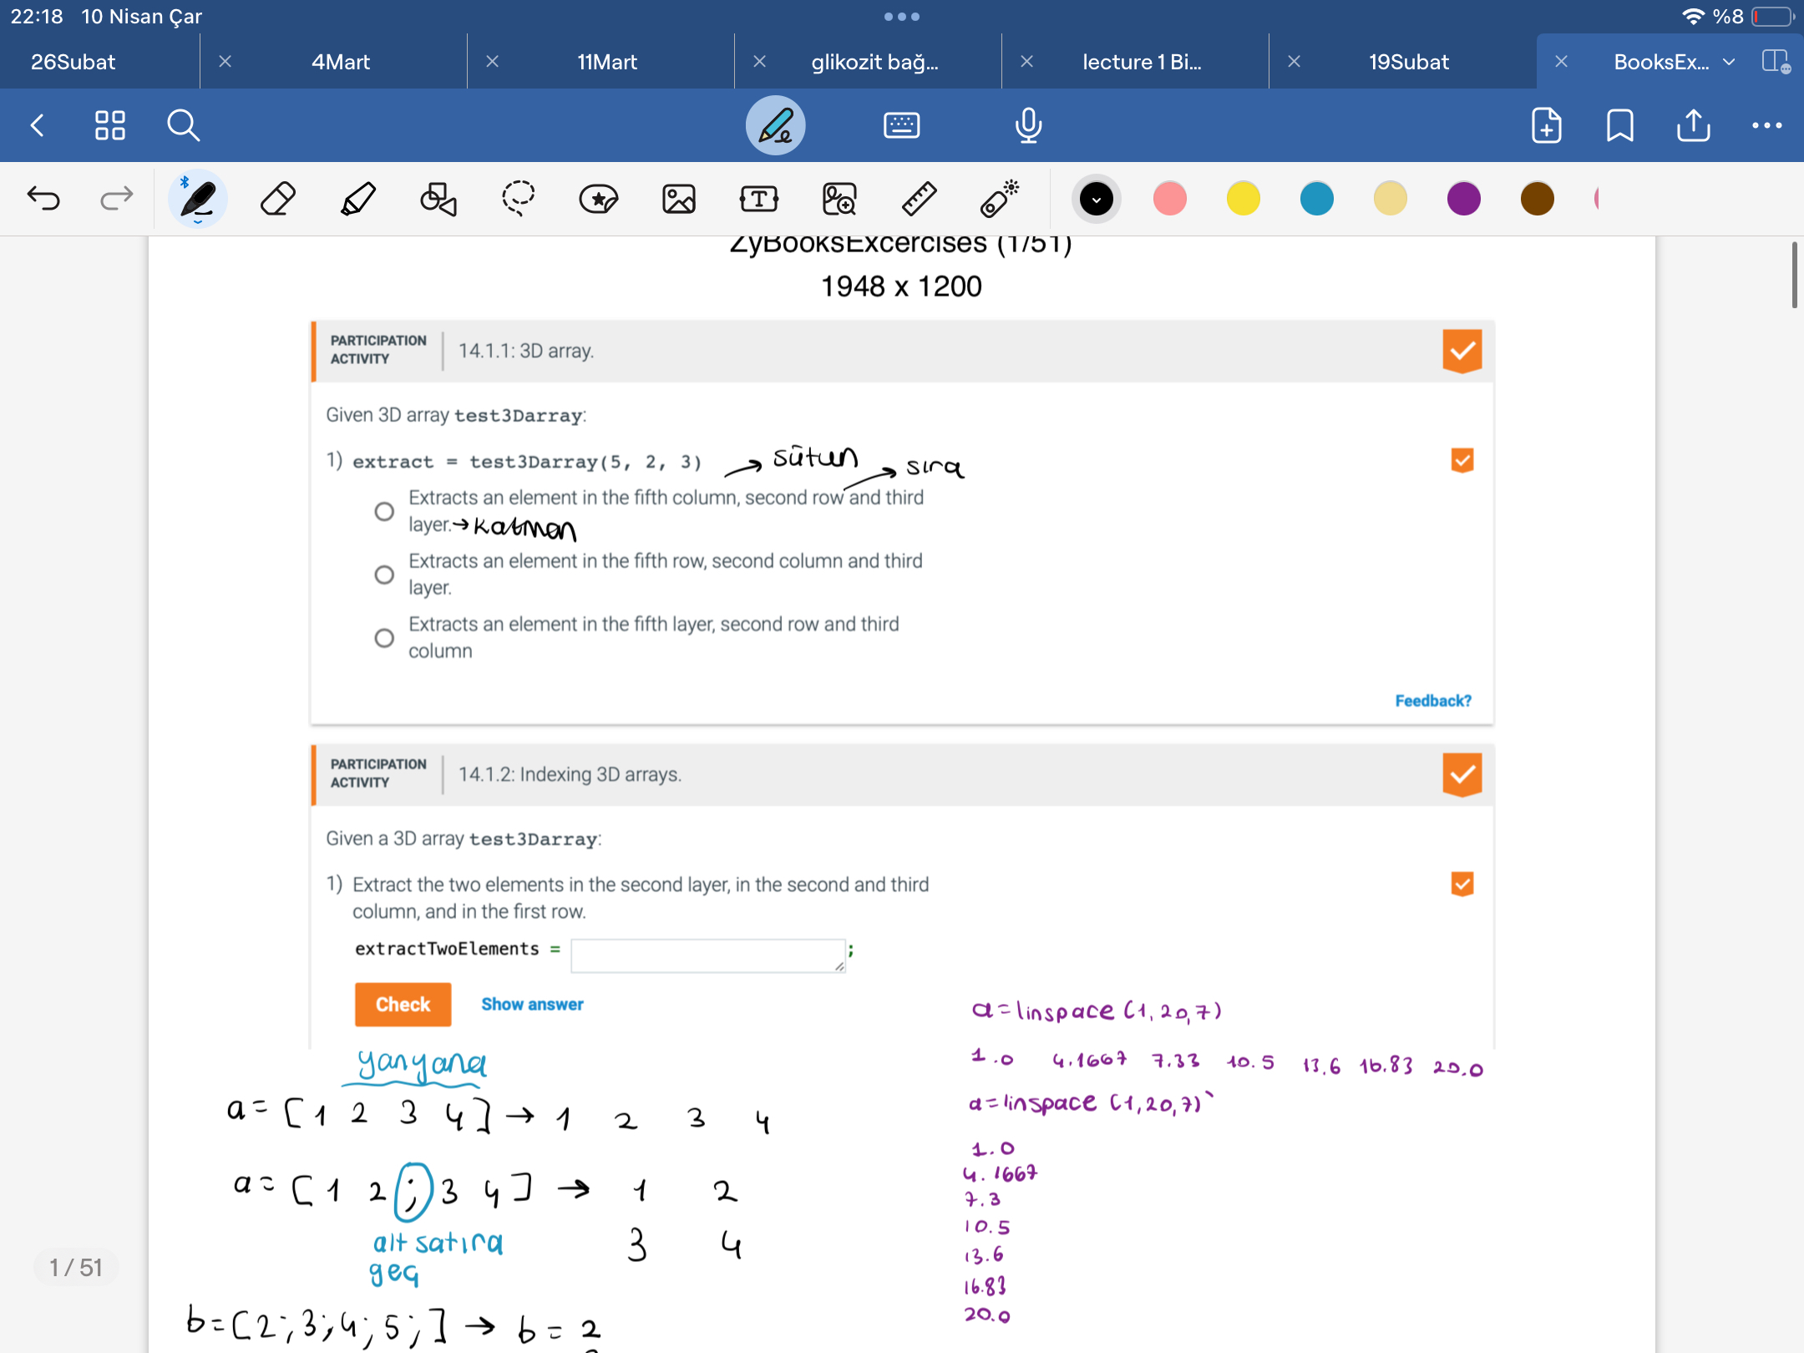
Task: Select the fifth row, second column option
Action: (384, 575)
